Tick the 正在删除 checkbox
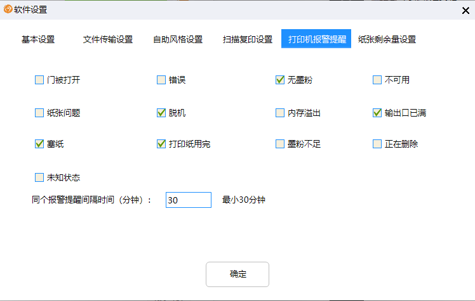The height and width of the screenshot is (301, 475). point(377,144)
